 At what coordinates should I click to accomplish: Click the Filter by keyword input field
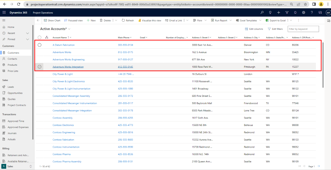(x=303, y=29)
